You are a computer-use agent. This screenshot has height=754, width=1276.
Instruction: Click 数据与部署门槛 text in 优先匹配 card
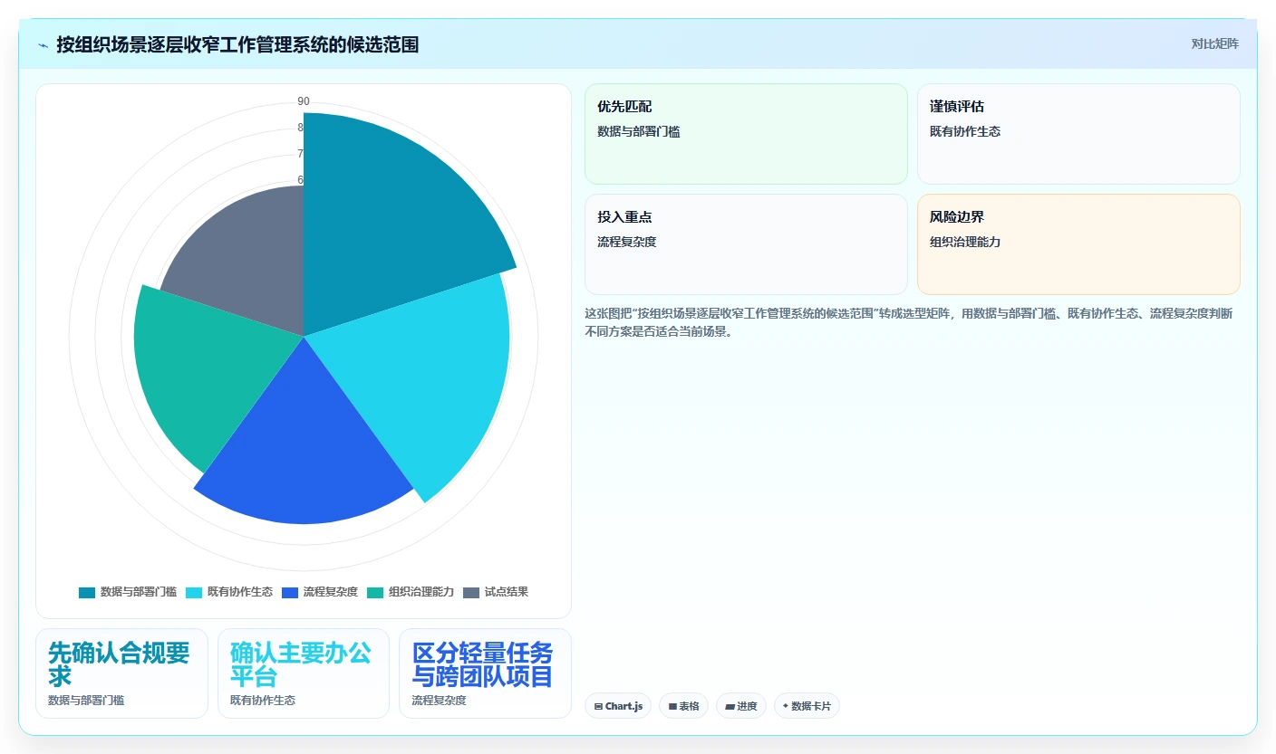pyautogui.click(x=639, y=131)
